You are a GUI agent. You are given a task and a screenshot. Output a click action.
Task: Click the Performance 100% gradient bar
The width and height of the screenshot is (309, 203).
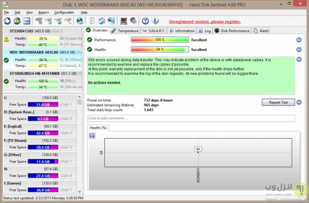(160, 40)
